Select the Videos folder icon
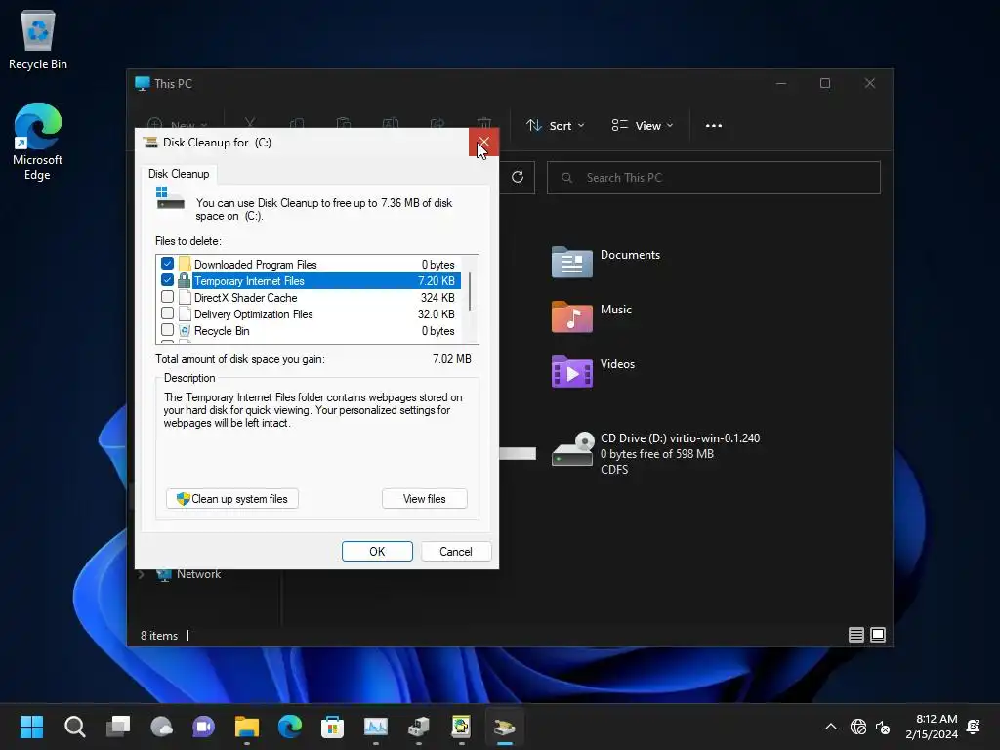 tap(571, 371)
